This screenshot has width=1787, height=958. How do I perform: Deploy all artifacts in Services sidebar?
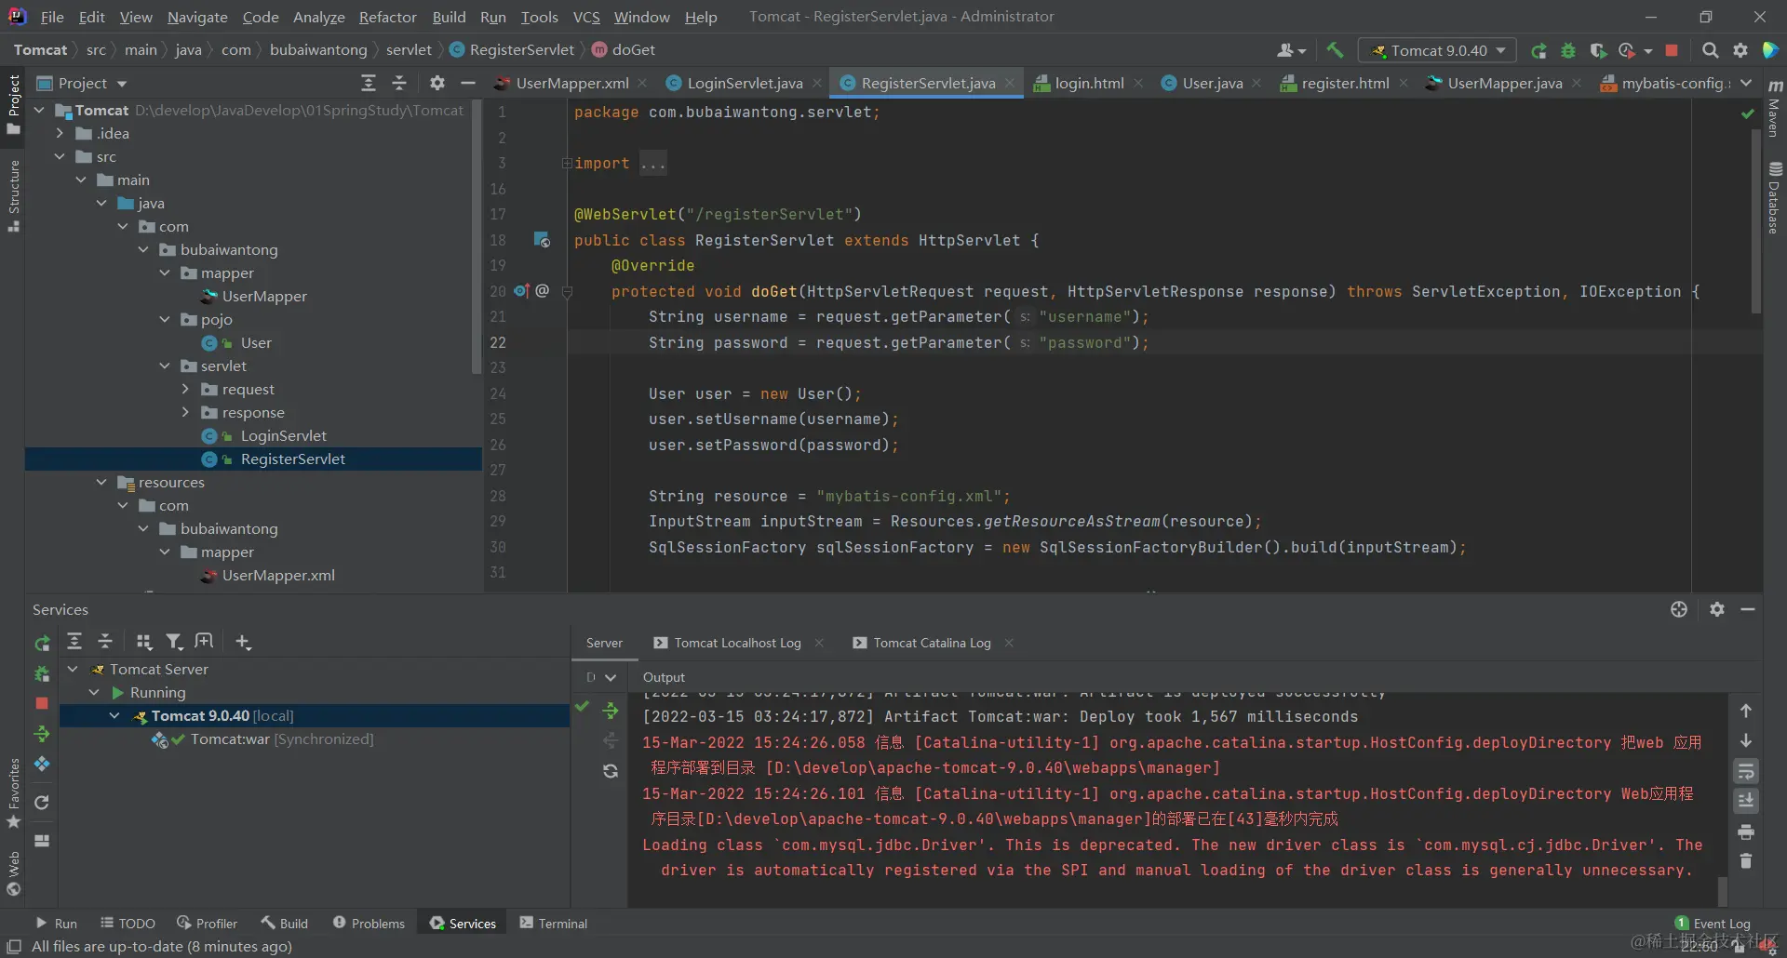[42, 735]
